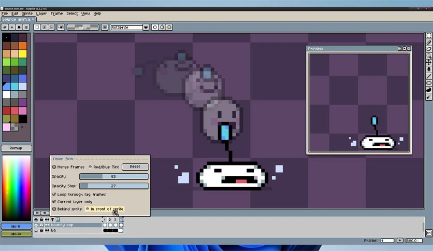Click the Remap button
Viewport: 433px width, 251px height.
[16, 148]
